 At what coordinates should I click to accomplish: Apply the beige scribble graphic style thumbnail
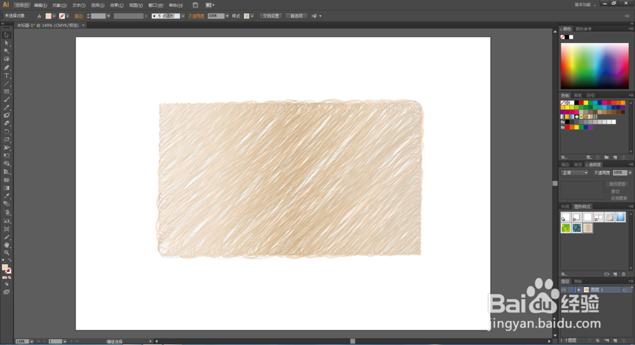coord(587,228)
